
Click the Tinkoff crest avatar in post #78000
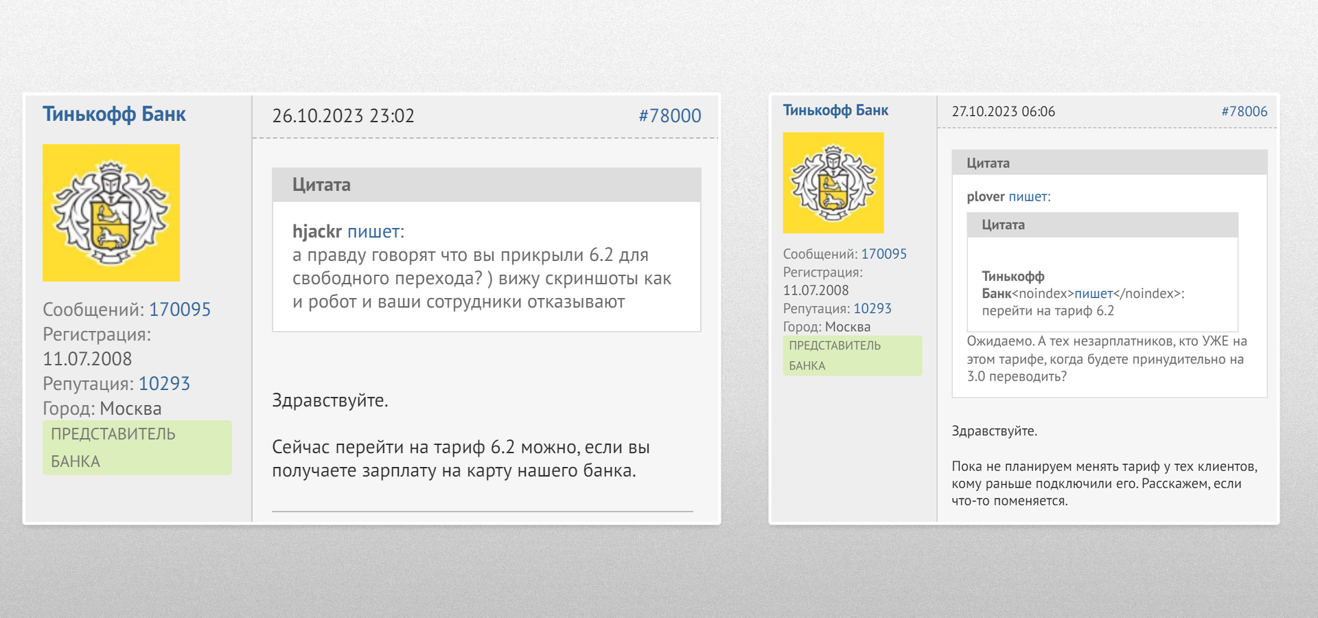tap(111, 213)
